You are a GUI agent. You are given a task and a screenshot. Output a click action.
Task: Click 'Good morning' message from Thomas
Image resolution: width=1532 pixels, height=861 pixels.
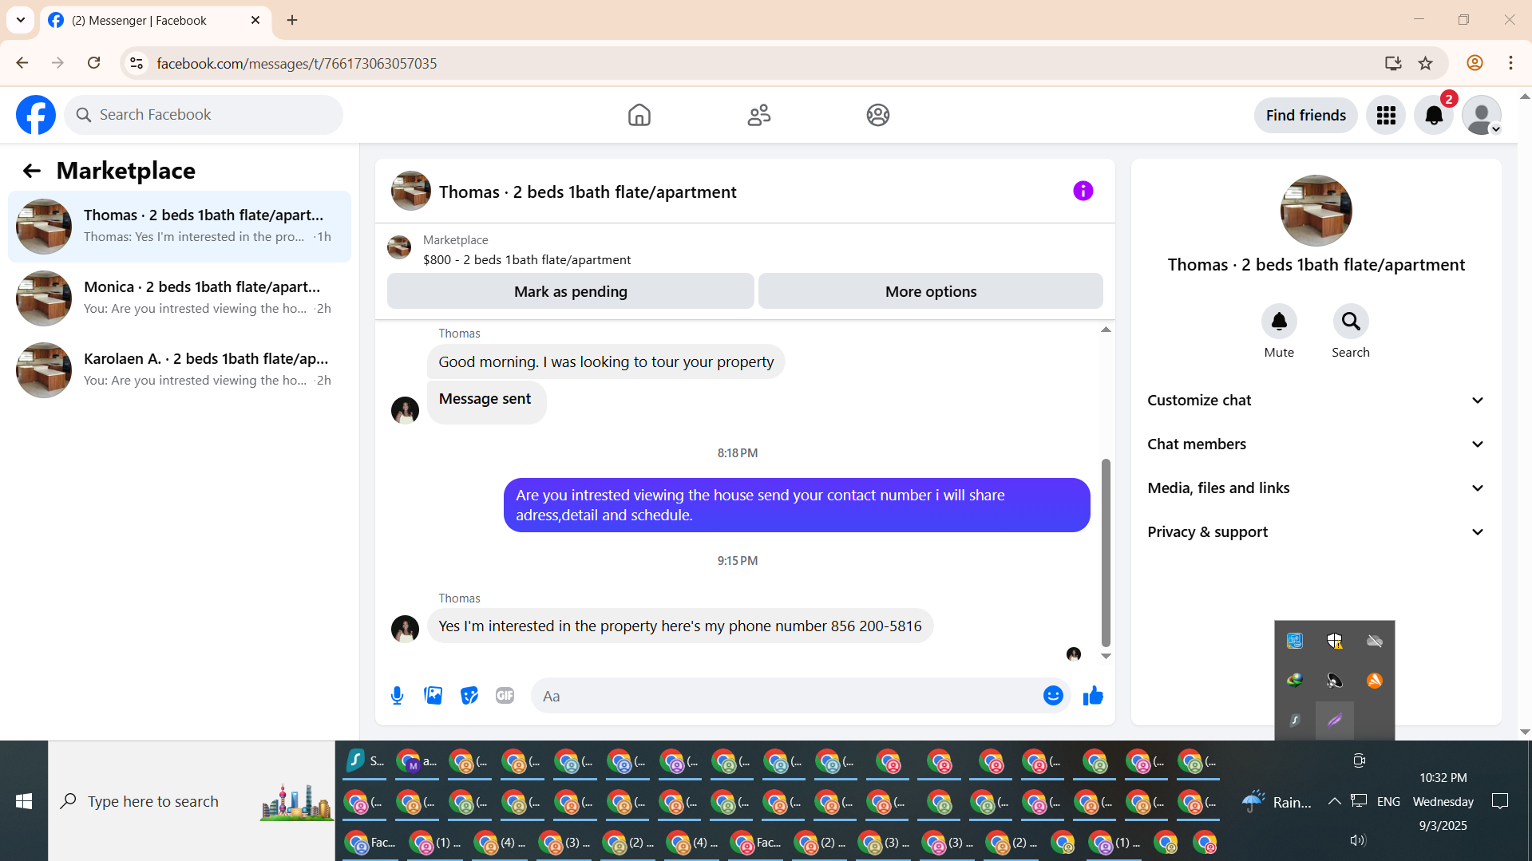click(x=606, y=362)
